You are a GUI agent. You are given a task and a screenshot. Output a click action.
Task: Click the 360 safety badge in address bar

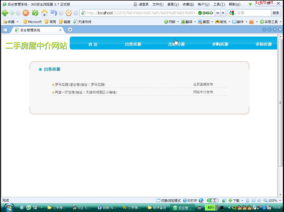tap(205, 13)
